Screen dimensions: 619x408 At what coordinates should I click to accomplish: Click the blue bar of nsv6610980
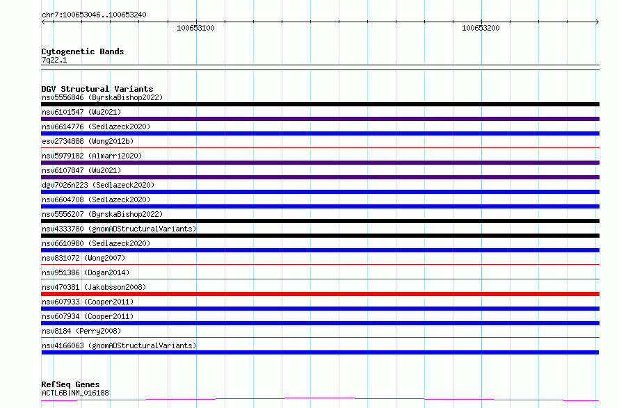tap(320, 250)
